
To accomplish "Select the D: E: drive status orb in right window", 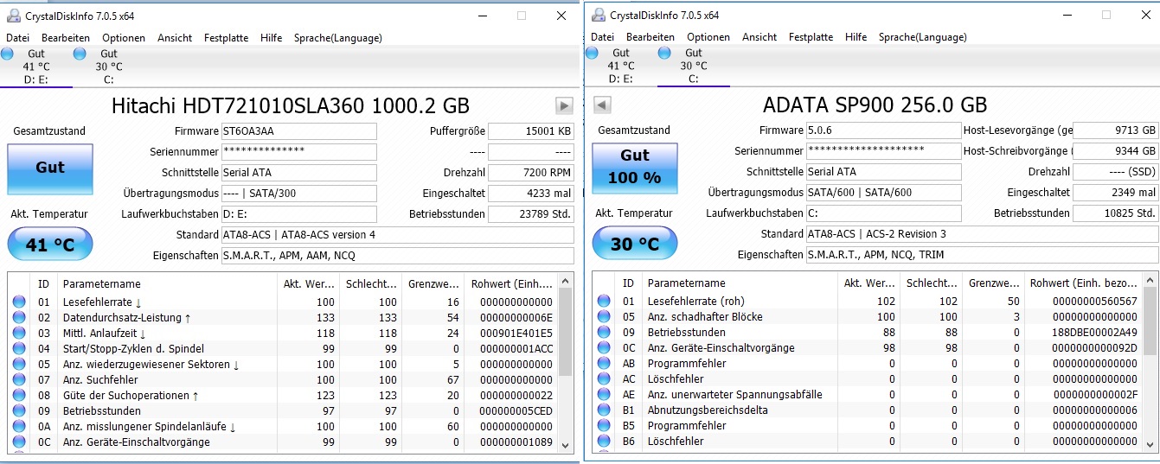I will (x=593, y=53).
